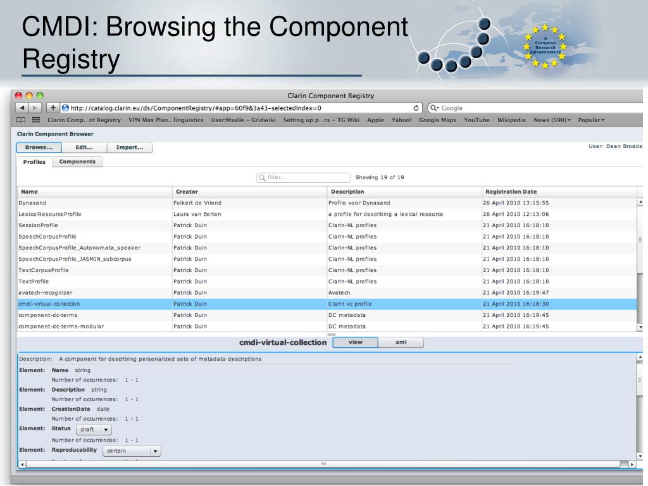Open the Yahoo! bookmark
The width and height of the screenshot is (648, 486).
(x=401, y=120)
